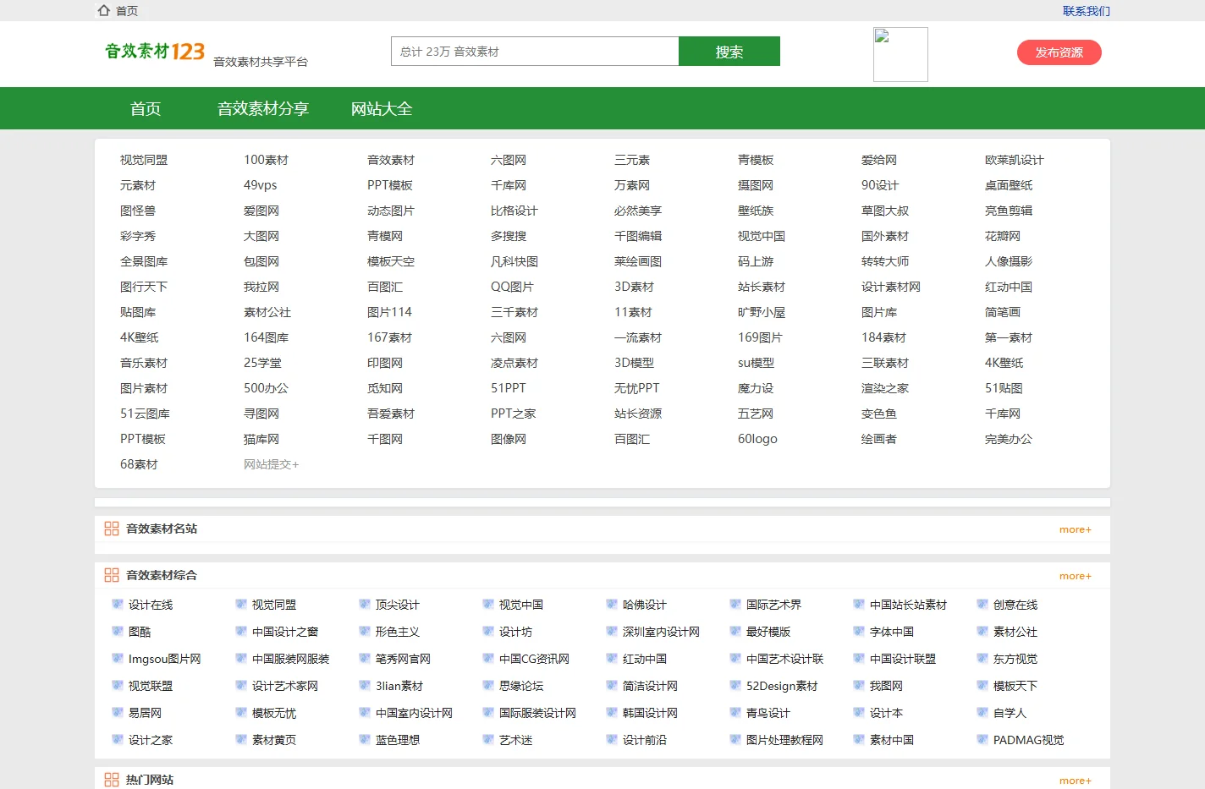Screen dimensions: 1205x789
Task: Open the su模型 link
Action: pyautogui.click(x=757, y=363)
